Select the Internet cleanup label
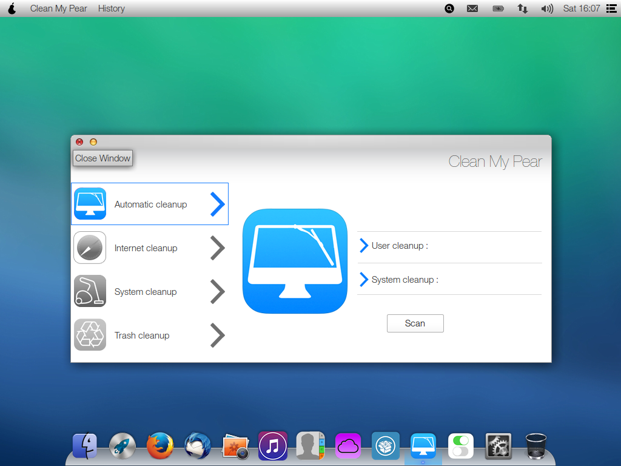621x466 pixels. coord(146,248)
